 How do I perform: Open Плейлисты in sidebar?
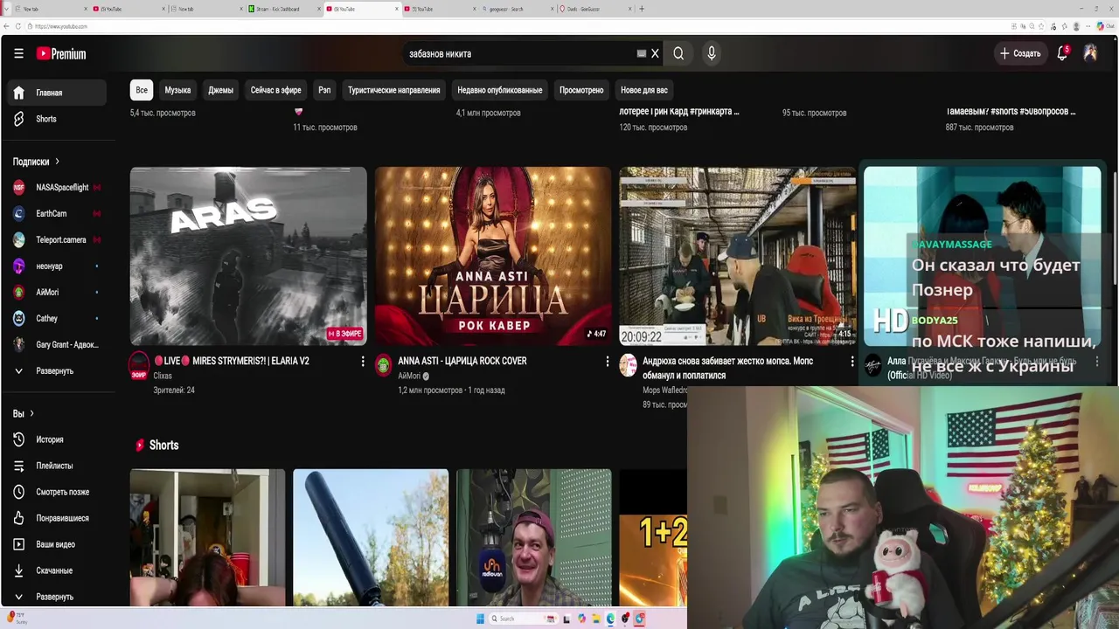click(x=57, y=466)
